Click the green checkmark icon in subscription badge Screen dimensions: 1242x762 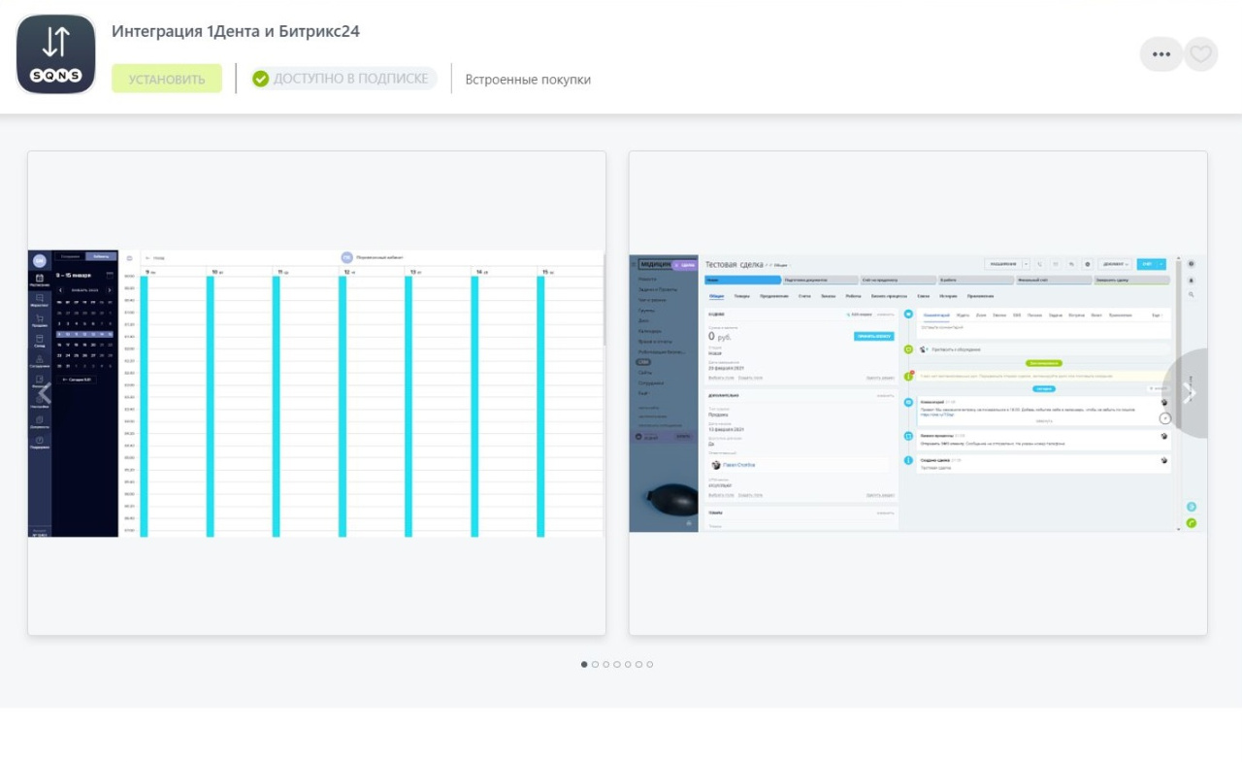click(260, 79)
